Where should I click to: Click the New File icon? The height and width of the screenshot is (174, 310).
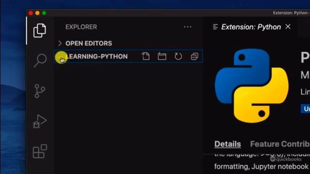(146, 57)
